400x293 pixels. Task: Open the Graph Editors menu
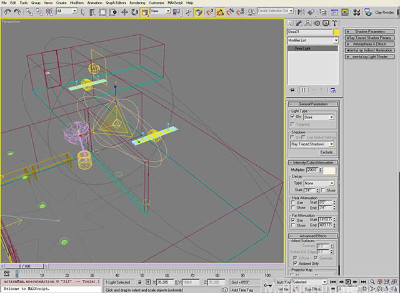(x=116, y=3)
